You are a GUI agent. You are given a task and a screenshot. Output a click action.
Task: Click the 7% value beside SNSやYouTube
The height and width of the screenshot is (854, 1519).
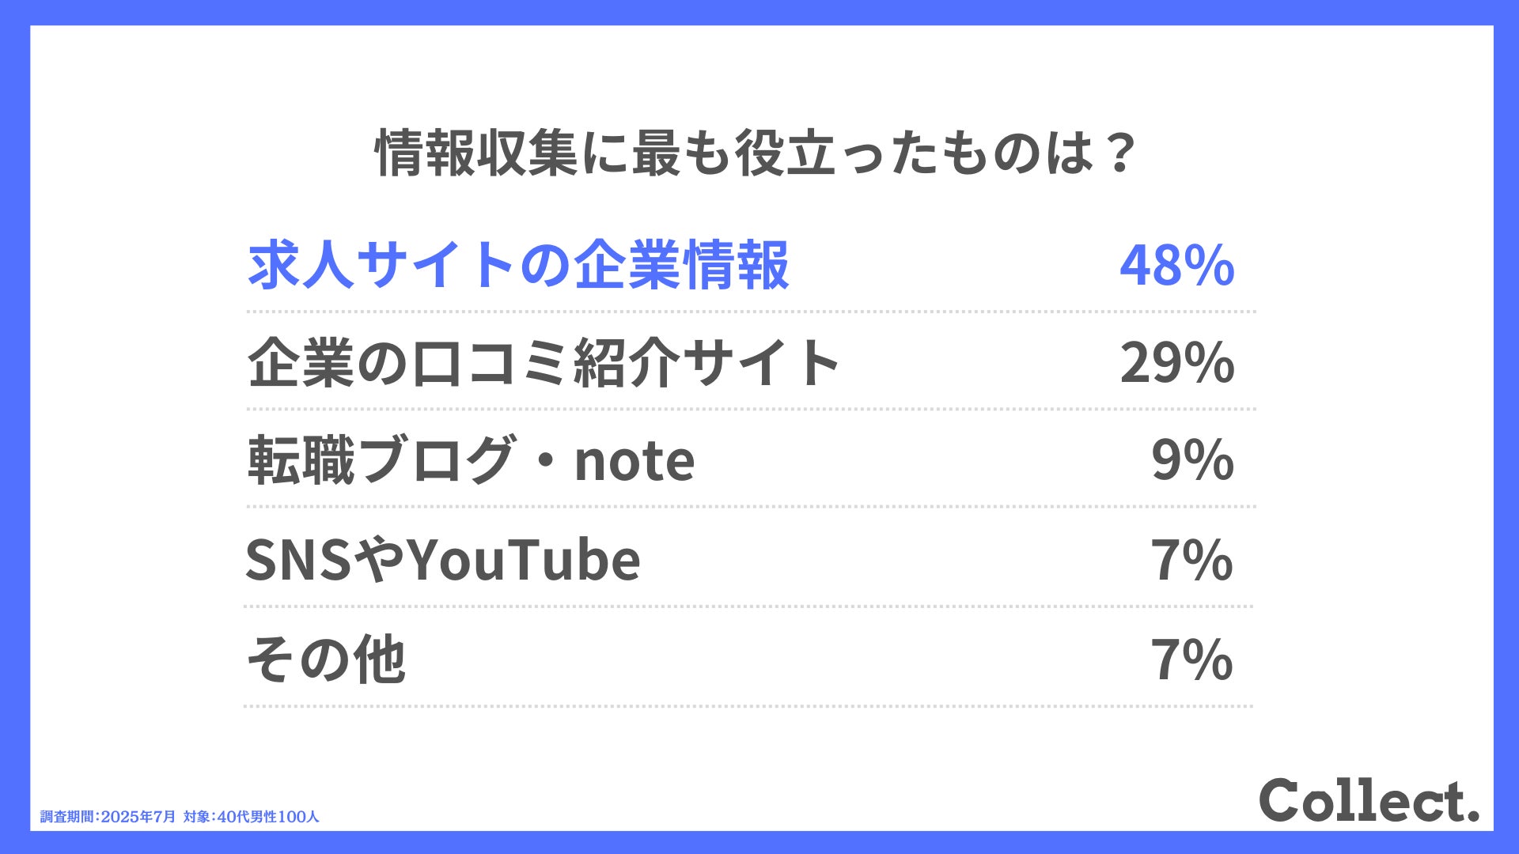[x=1191, y=560]
